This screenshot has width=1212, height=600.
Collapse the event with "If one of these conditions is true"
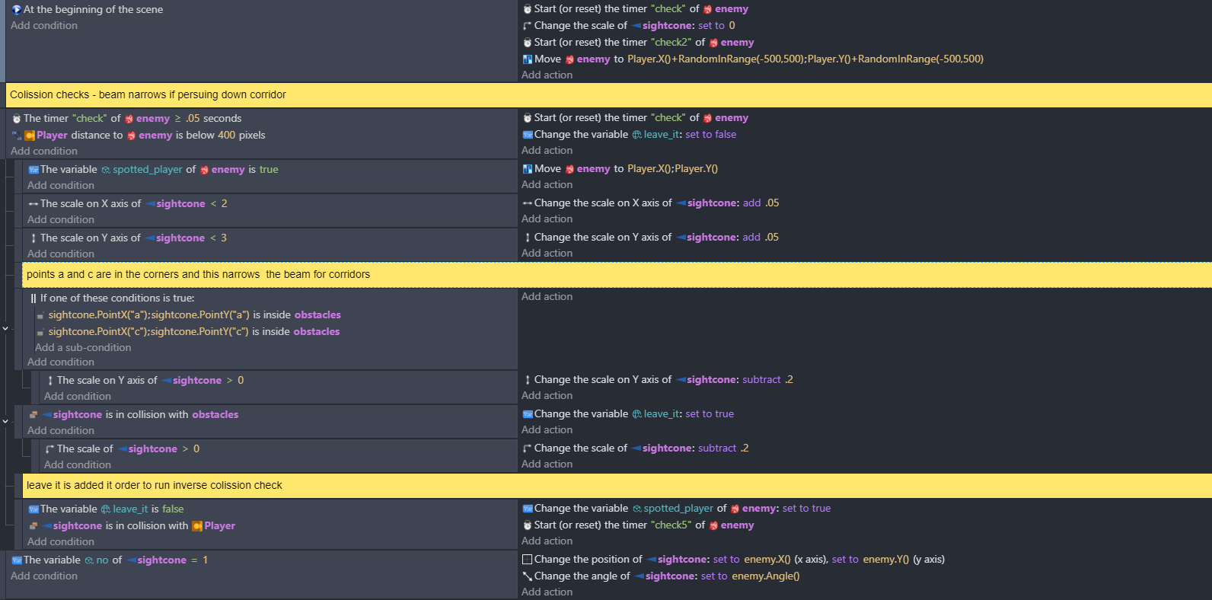point(5,328)
